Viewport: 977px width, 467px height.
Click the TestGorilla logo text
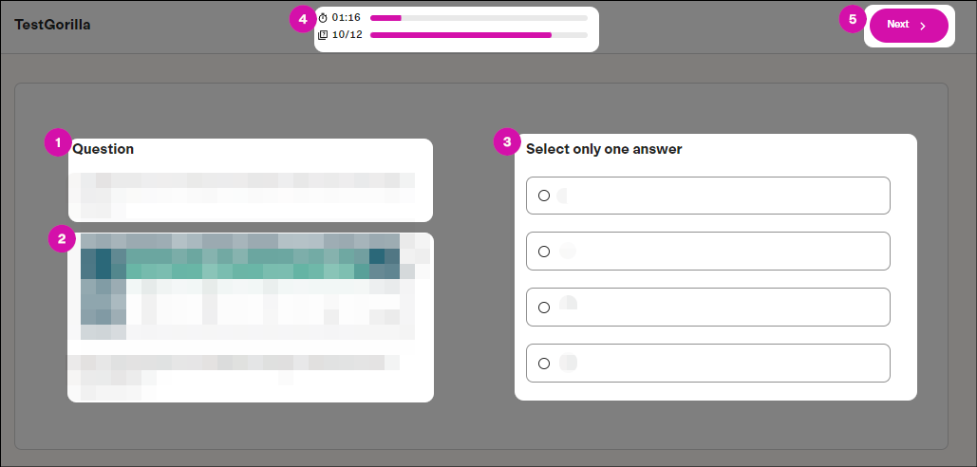(x=52, y=25)
